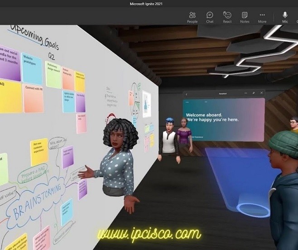Select the 'Connect with PR' sticky note
The image size is (298, 250).
(x=33, y=98)
